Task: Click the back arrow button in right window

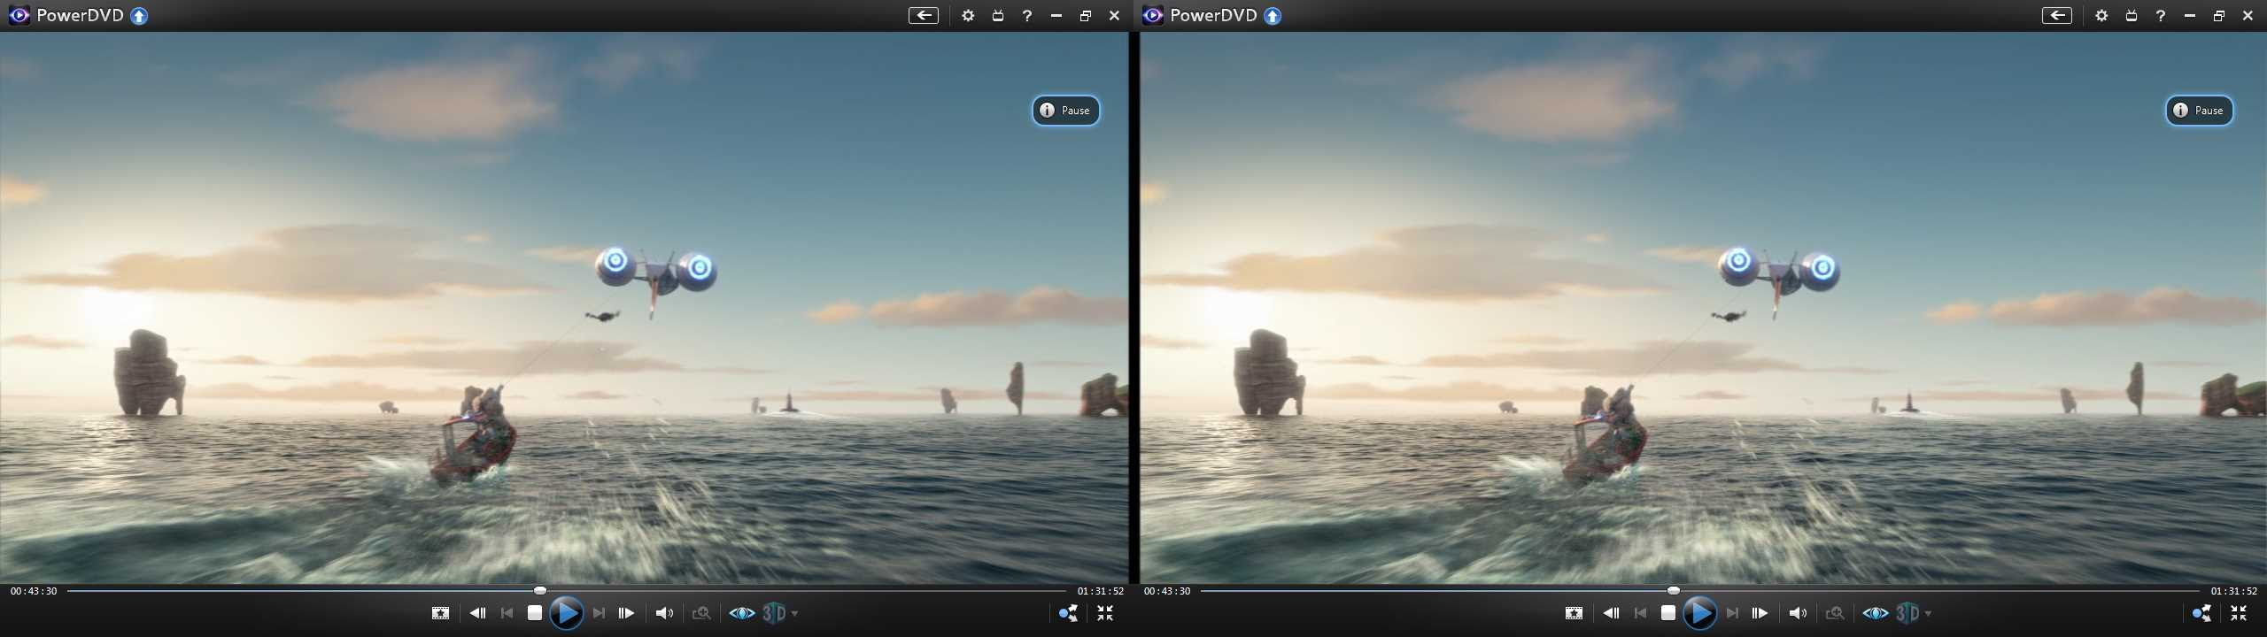Action: click(x=2057, y=15)
